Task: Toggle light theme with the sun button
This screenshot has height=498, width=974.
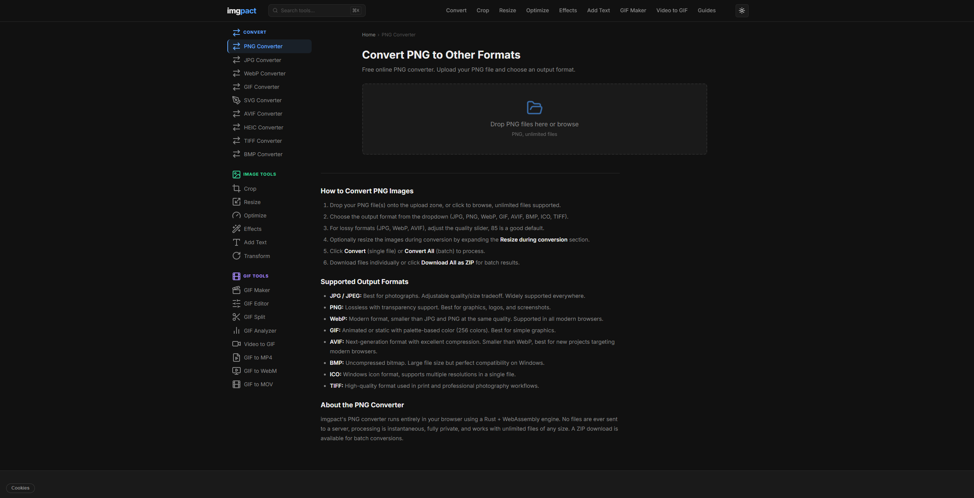Action: coord(742,11)
